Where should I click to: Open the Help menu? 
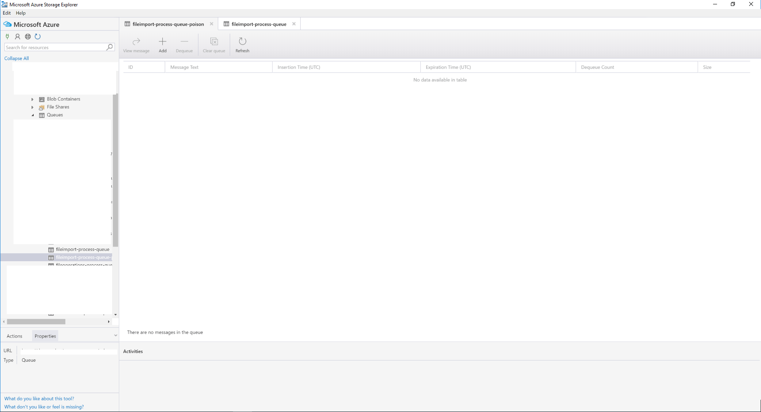coord(21,13)
